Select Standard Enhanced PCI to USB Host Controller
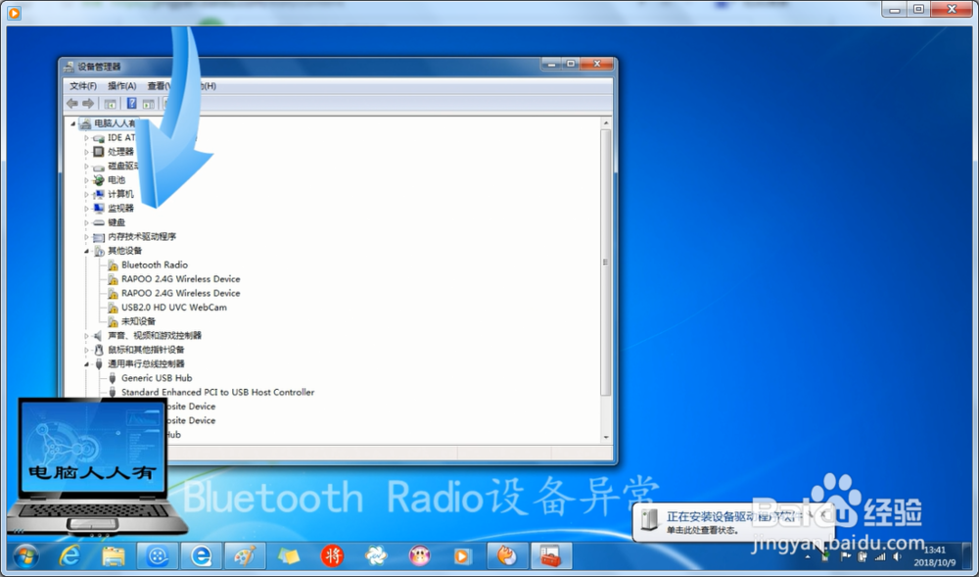This screenshot has height=577, width=979. point(217,392)
